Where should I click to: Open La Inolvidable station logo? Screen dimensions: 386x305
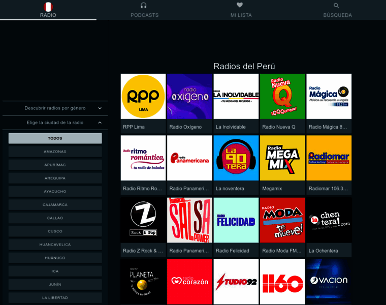click(236, 96)
